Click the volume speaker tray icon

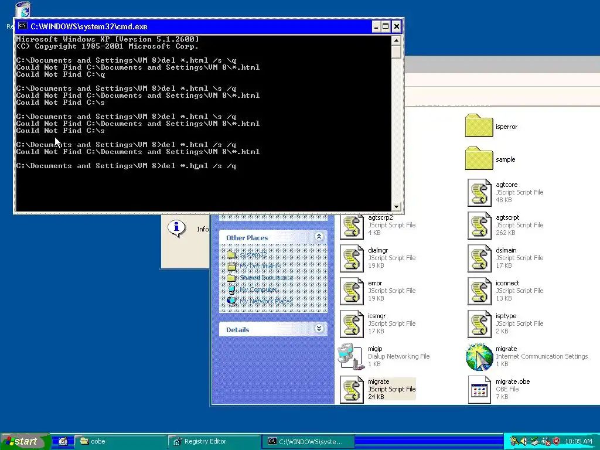tap(524, 441)
